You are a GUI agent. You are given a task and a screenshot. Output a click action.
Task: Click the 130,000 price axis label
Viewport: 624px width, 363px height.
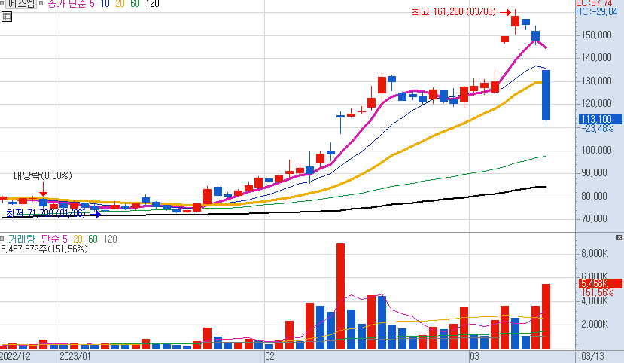(x=597, y=81)
